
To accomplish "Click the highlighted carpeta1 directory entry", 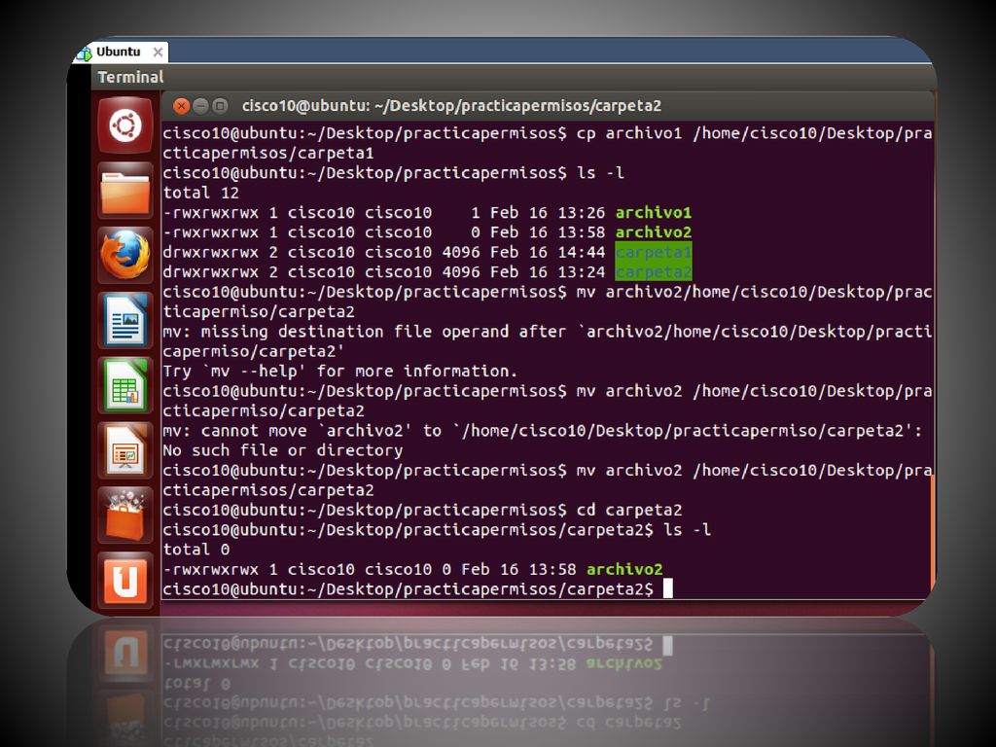I will 653,252.
